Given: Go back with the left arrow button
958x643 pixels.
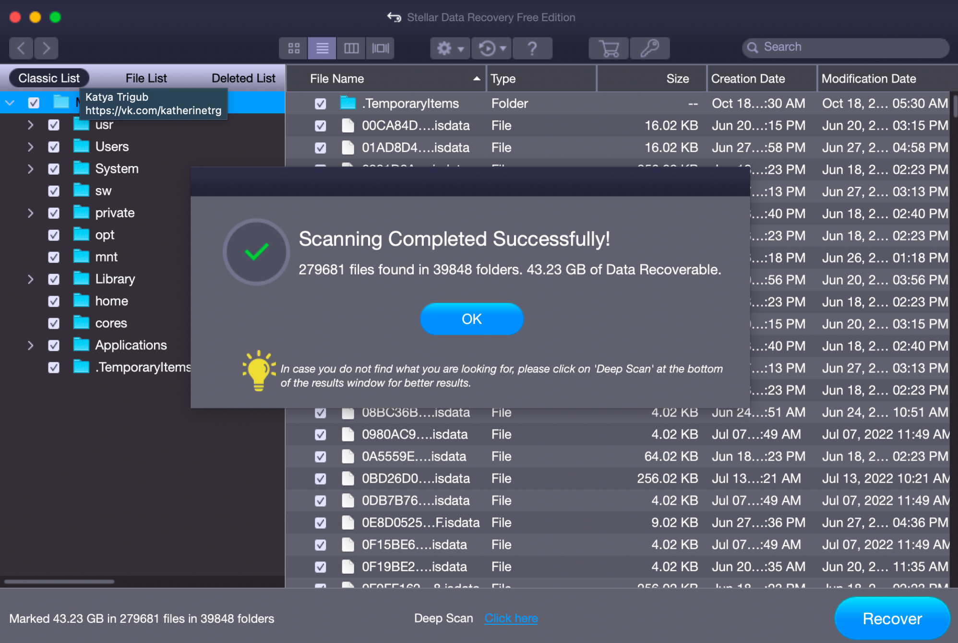Looking at the screenshot, I should tap(21, 48).
